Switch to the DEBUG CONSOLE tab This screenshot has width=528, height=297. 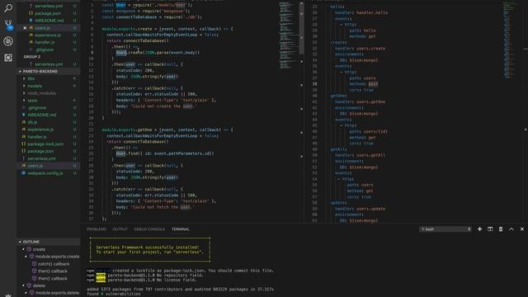click(149, 229)
